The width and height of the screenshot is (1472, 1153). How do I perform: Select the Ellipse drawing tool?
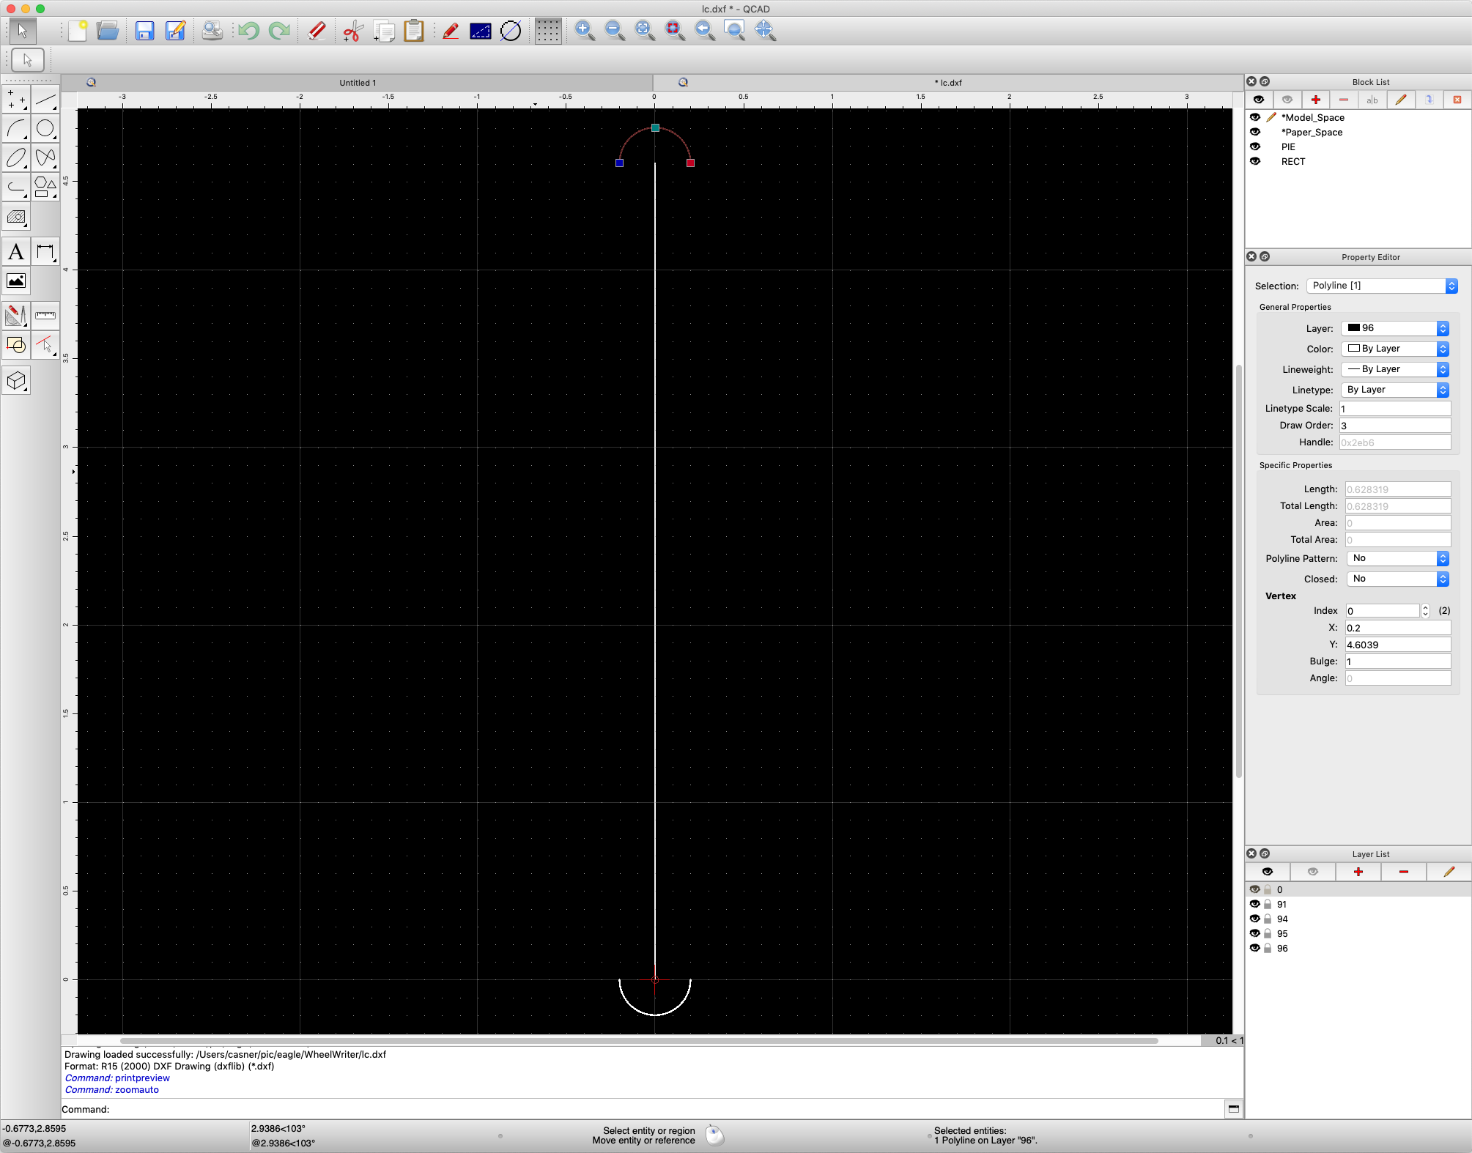click(16, 157)
